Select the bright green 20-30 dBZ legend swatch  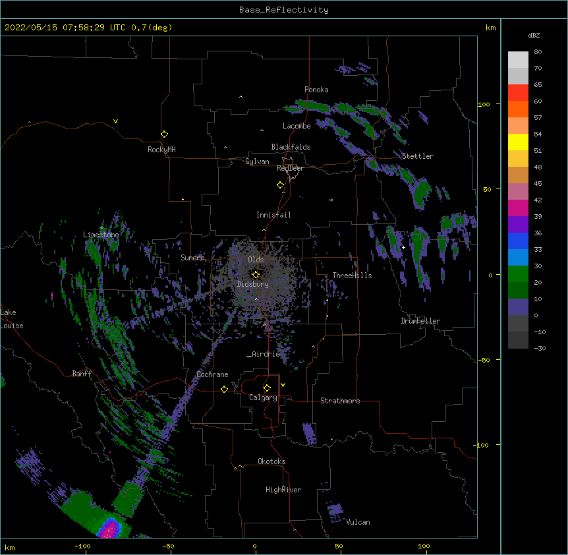(518, 274)
